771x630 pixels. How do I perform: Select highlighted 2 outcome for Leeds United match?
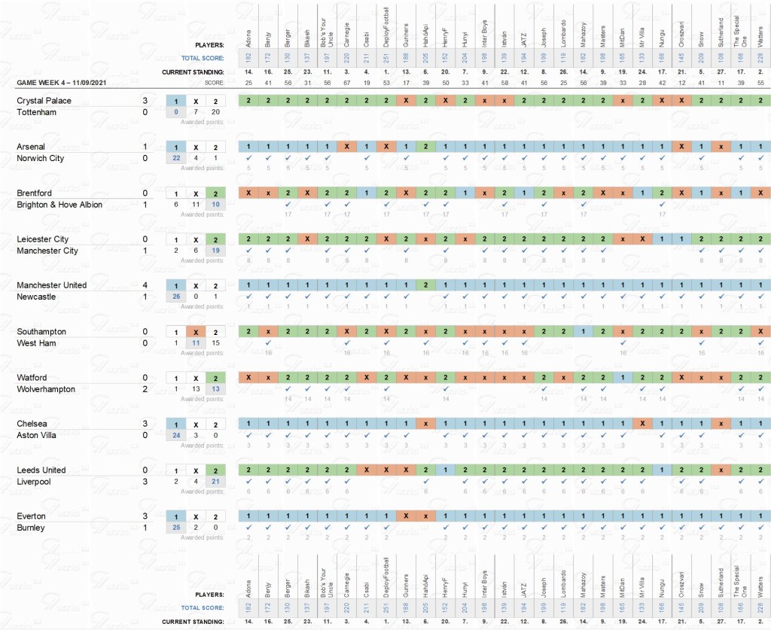pos(215,470)
